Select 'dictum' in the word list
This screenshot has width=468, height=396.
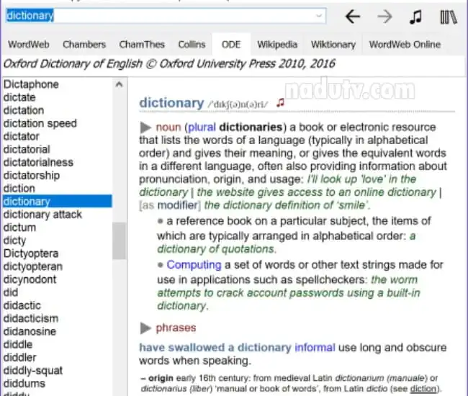click(x=19, y=228)
